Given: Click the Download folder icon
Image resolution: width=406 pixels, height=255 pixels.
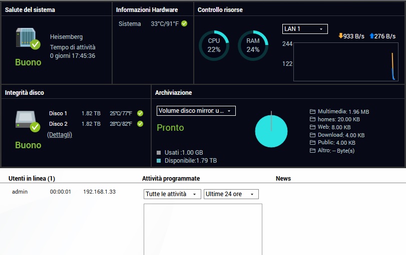Looking at the screenshot, I should tap(313, 135).
